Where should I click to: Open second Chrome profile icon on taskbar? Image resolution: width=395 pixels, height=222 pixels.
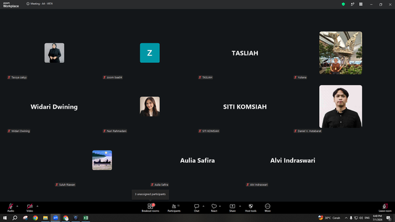pos(66,218)
